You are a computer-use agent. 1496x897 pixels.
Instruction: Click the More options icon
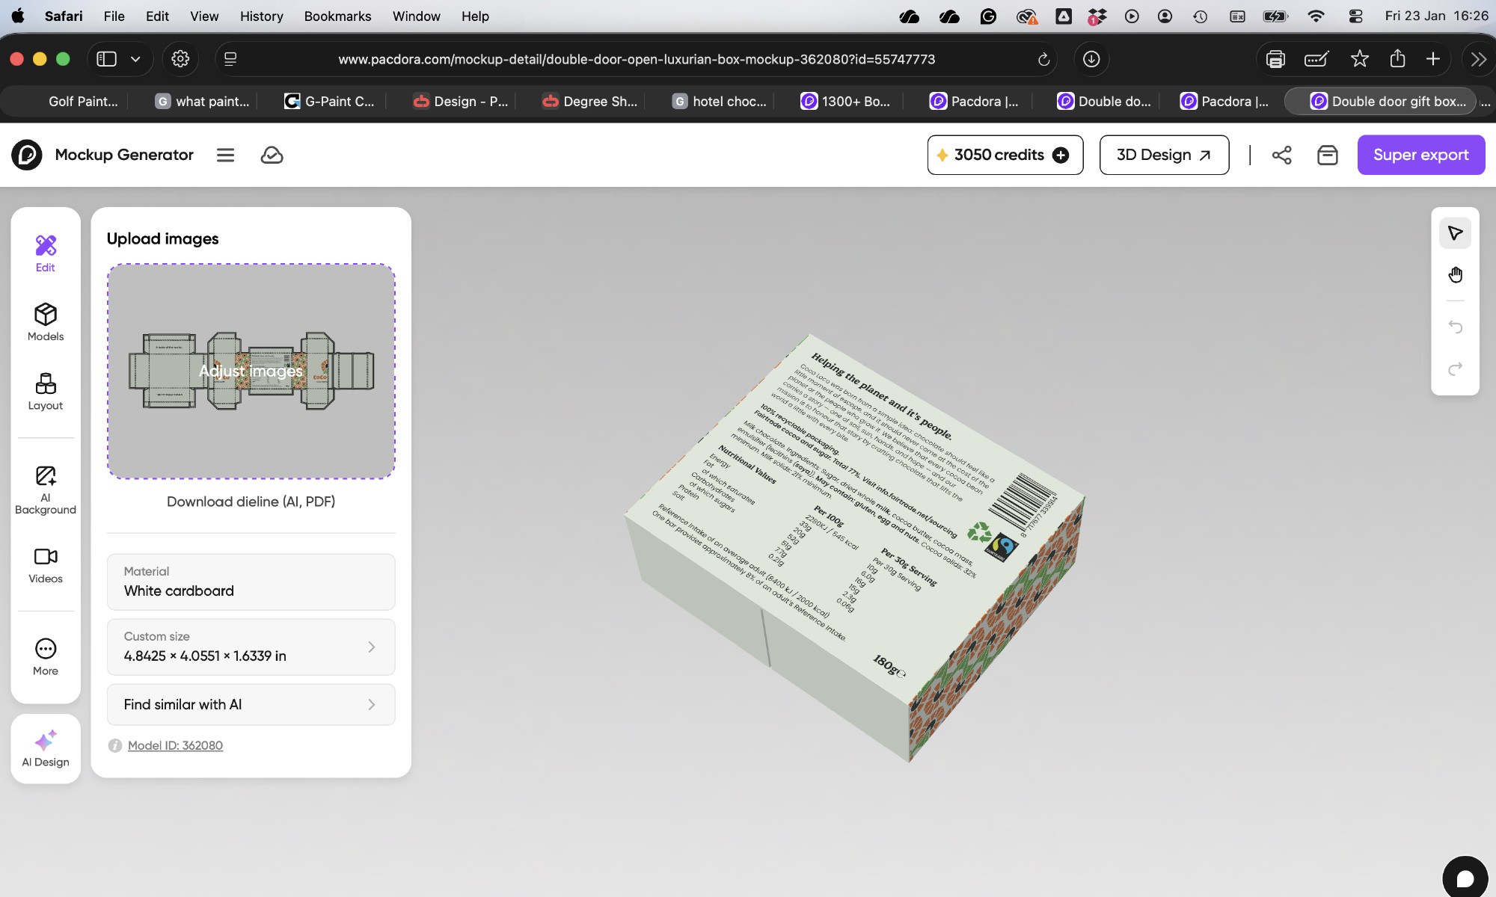(x=46, y=656)
